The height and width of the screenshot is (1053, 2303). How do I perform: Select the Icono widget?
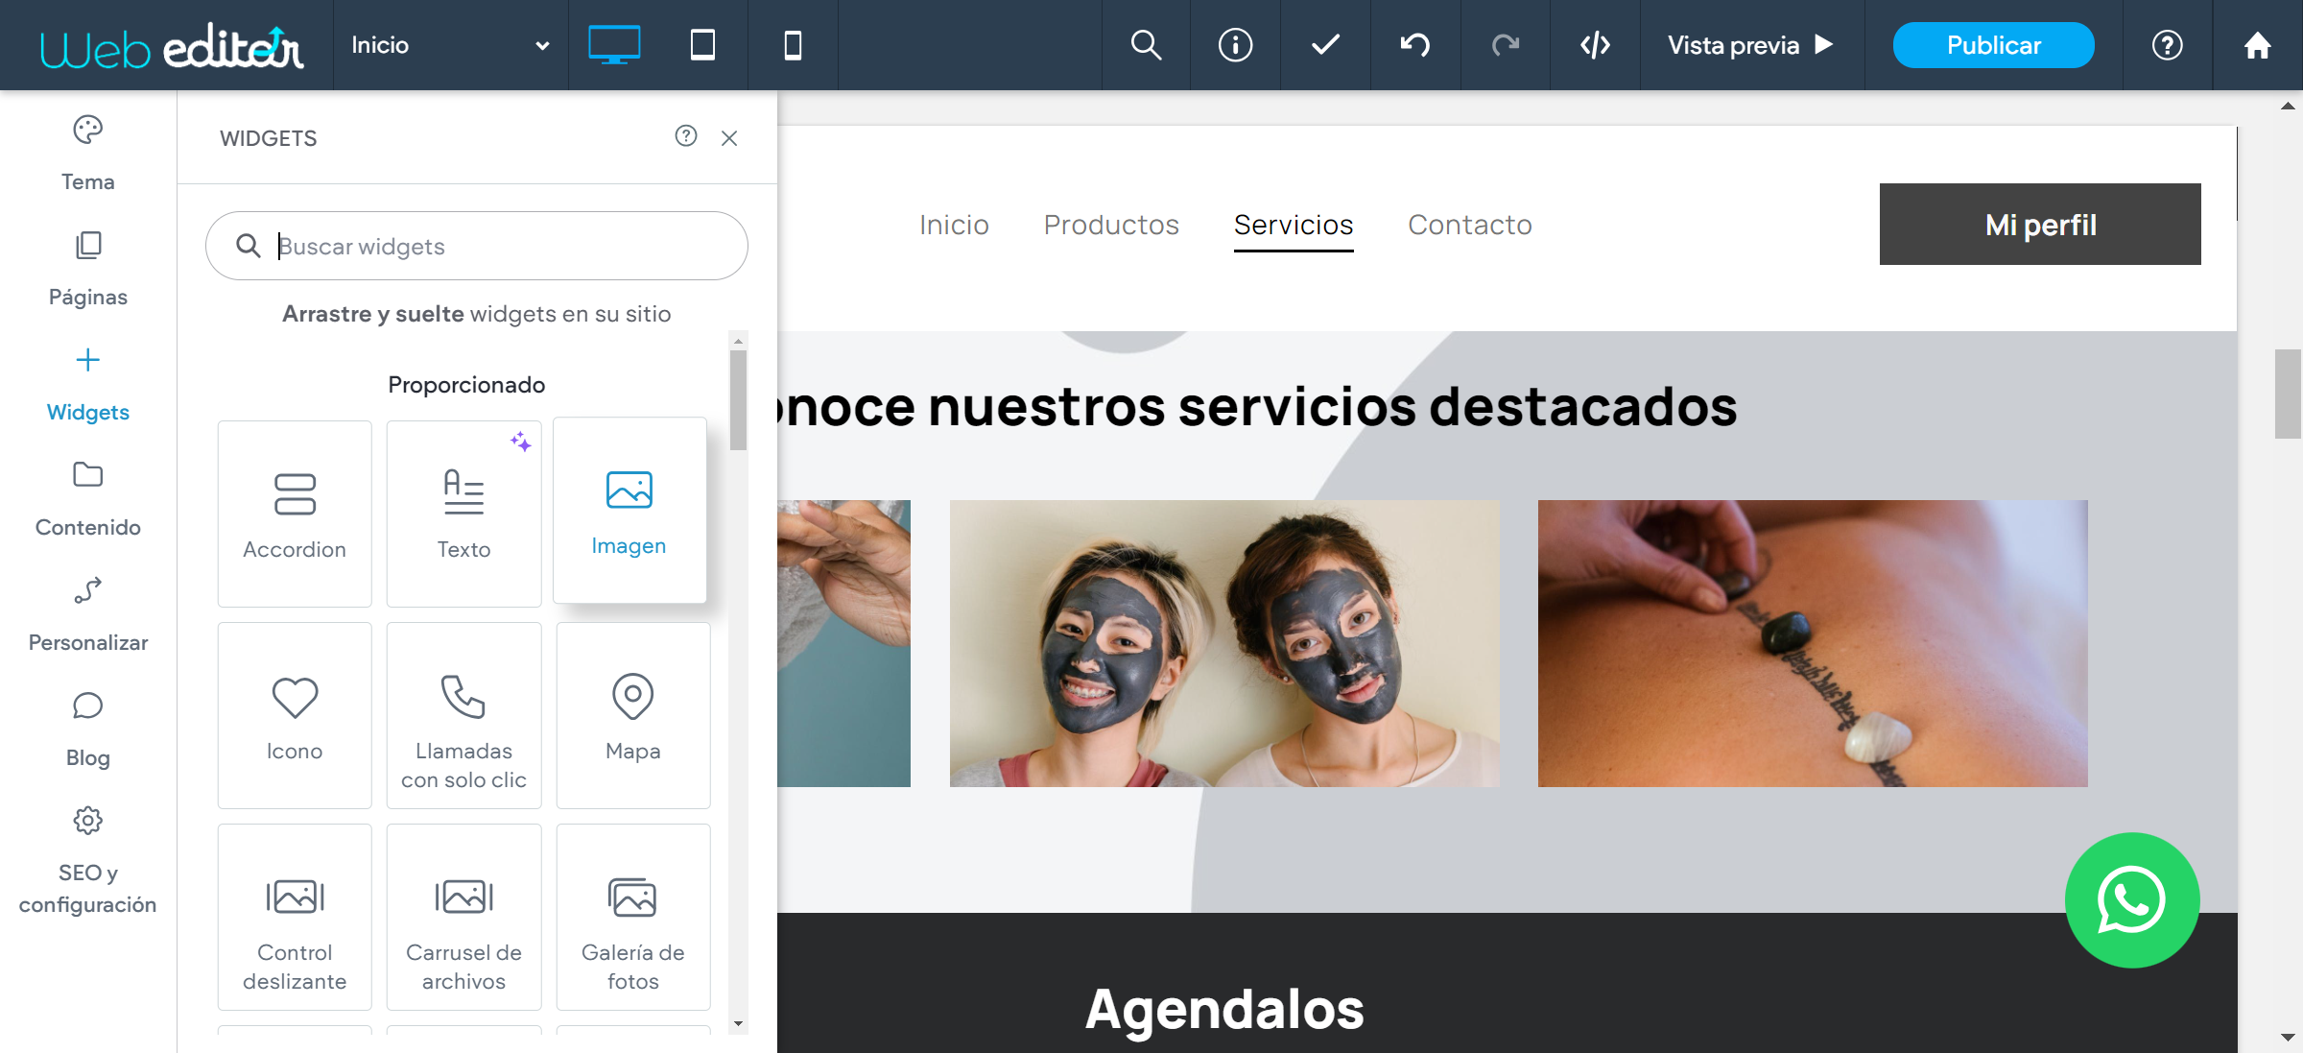coord(295,715)
